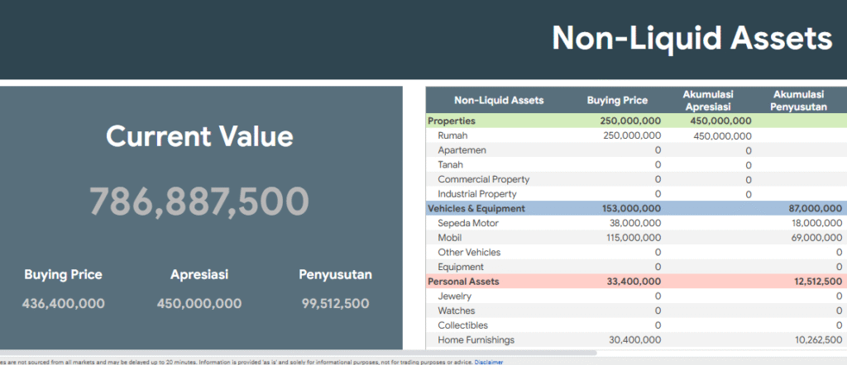This screenshot has width=847, height=365.
Task: Click the Non-Liquid Assets table header
Action: [499, 100]
